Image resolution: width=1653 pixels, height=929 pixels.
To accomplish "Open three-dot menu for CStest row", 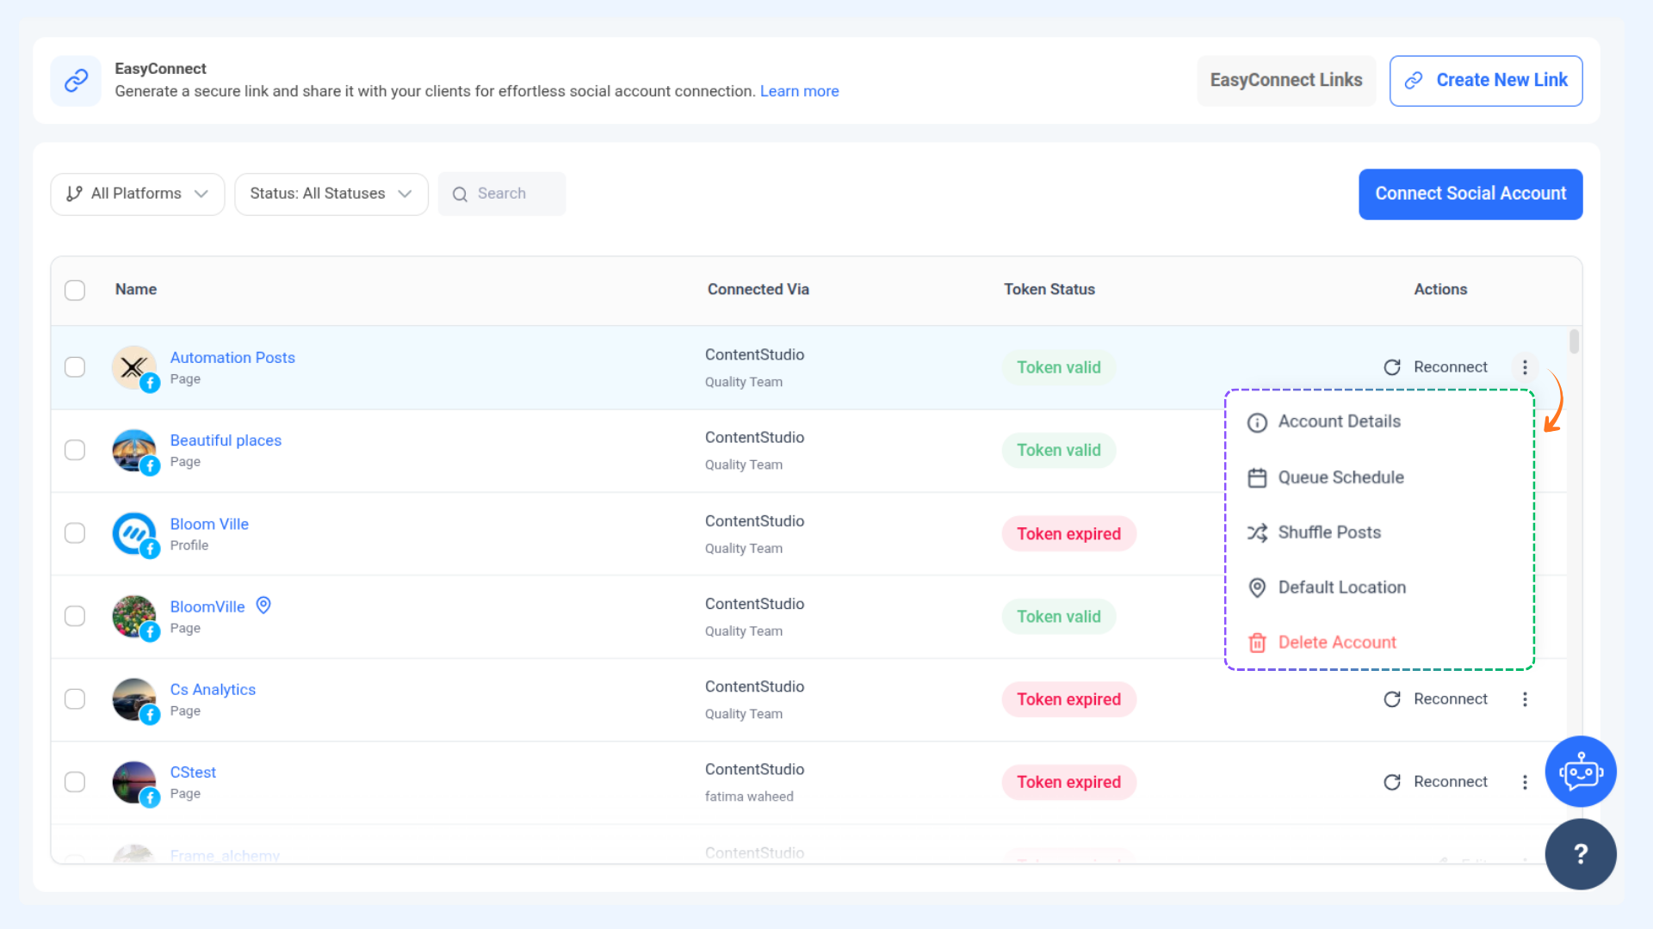I will pyautogui.click(x=1525, y=782).
